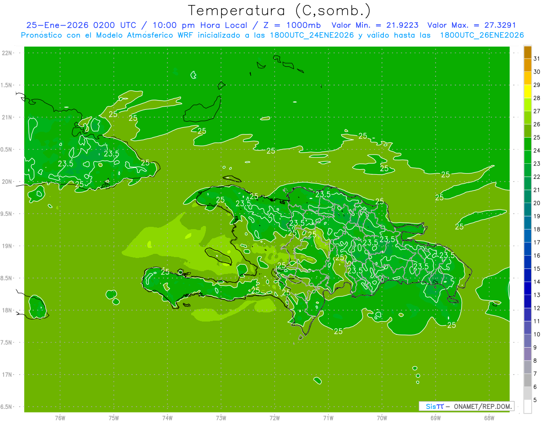
Task: Click the "18N" latitude axis label
Action: tap(7, 310)
